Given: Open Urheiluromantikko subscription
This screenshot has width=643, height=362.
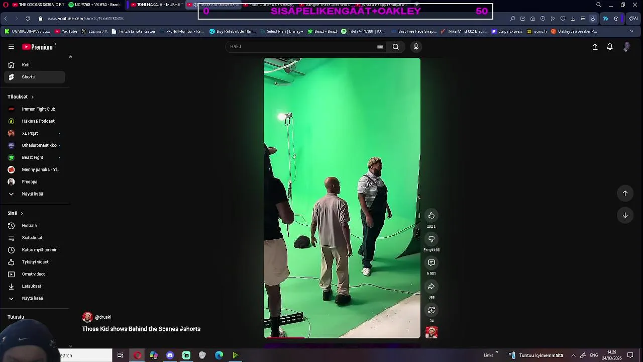Looking at the screenshot, I should tap(35, 145).
